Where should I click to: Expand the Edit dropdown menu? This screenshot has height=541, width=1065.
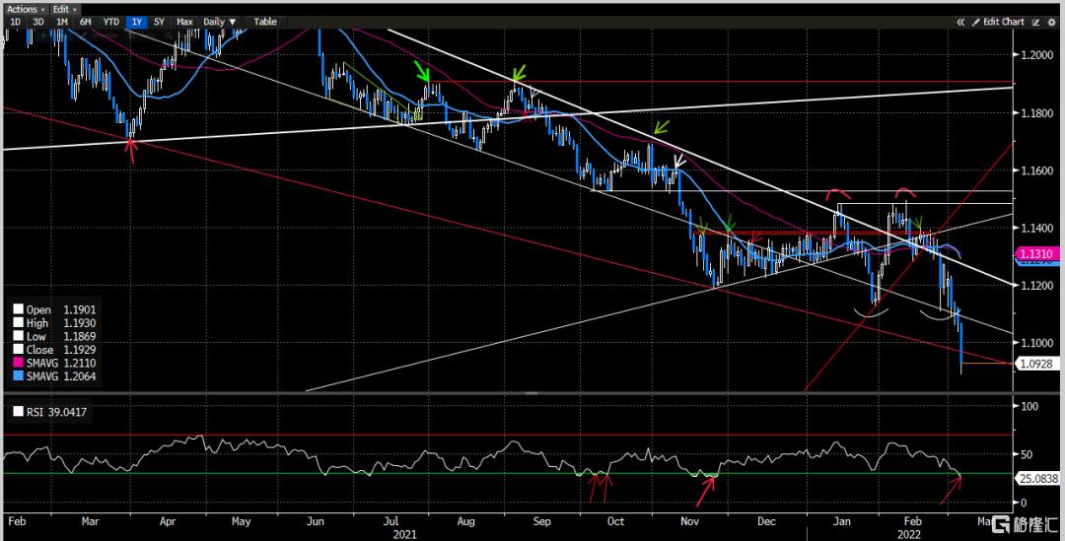tap(64, 9)
